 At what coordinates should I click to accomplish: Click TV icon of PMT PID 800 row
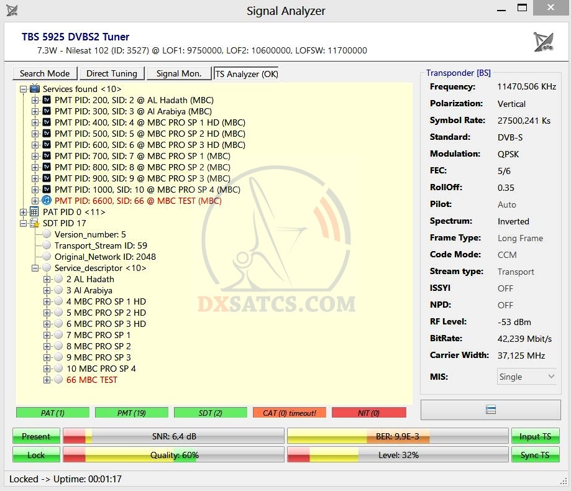click(x=47, y=167)
